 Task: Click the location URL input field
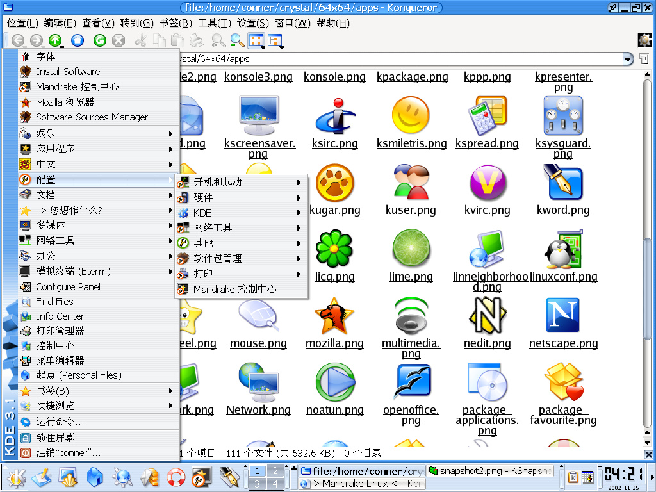coord(400,59)
